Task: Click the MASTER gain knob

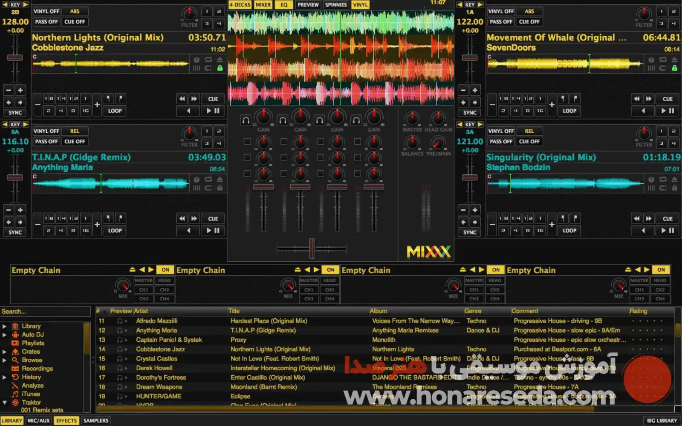Action: (412, 119)
